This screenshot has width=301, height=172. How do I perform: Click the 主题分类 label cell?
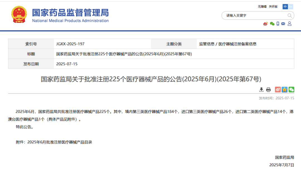click(174, 44)
